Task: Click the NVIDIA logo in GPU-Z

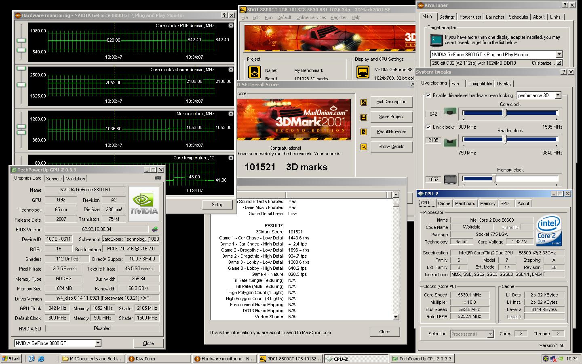Action: coord(144,204)
